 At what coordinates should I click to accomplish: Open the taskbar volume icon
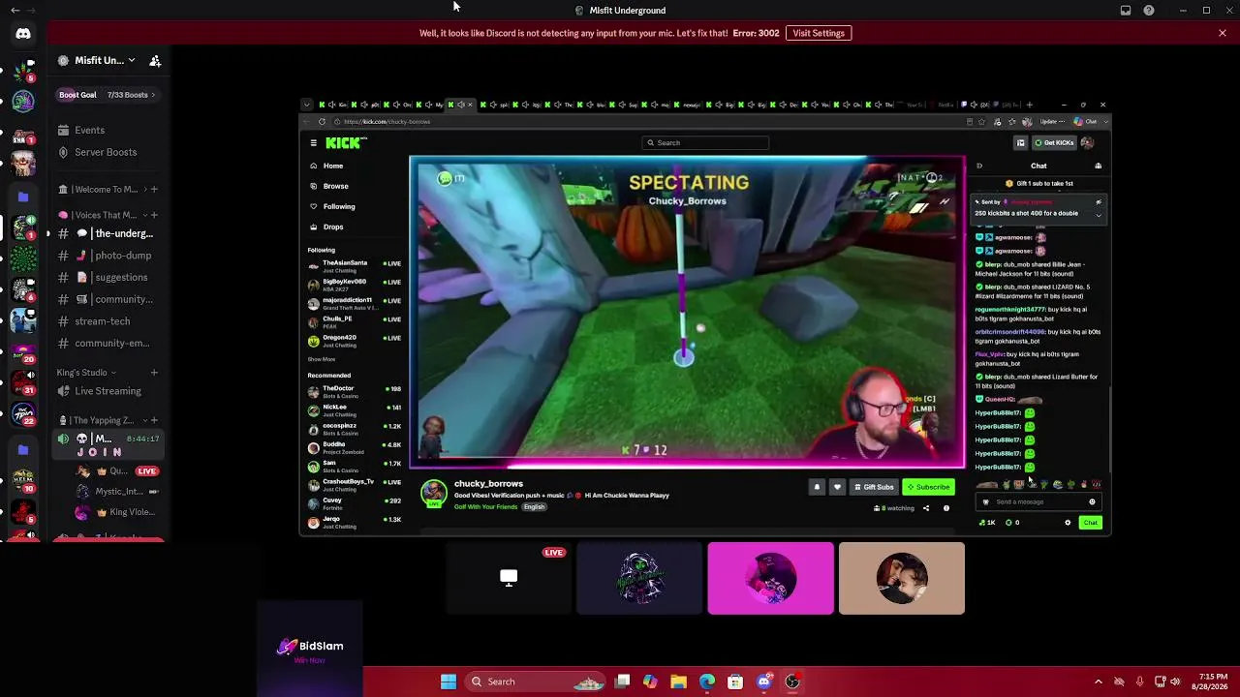pyautogui.click(x=1175, y=682)
